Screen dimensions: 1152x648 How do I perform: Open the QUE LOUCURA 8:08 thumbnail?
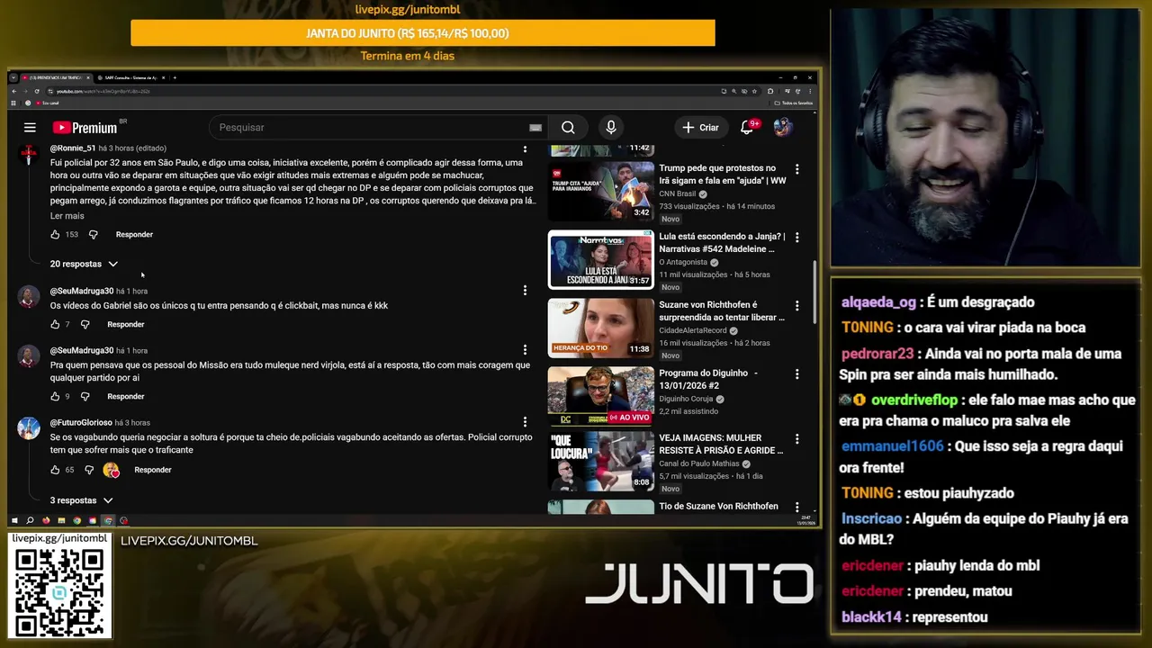point(601,461)
